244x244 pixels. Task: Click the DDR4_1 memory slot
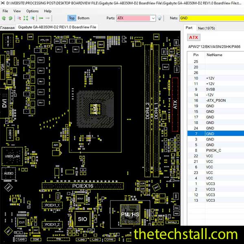coord(156,111)
